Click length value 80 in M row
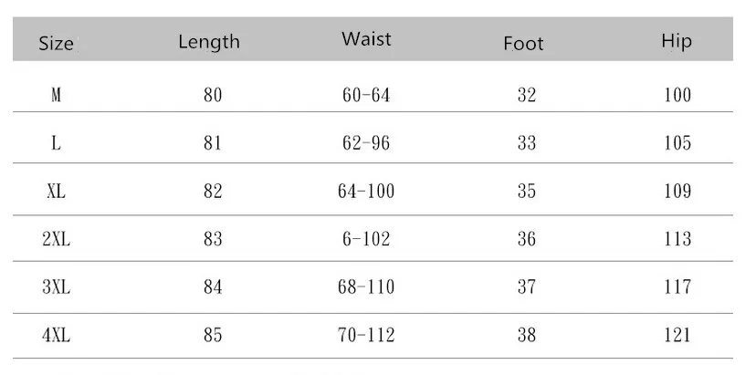Image resolution: width=756 pixels, height=375 pixels. pyautogui.click(x=213, y=95)
